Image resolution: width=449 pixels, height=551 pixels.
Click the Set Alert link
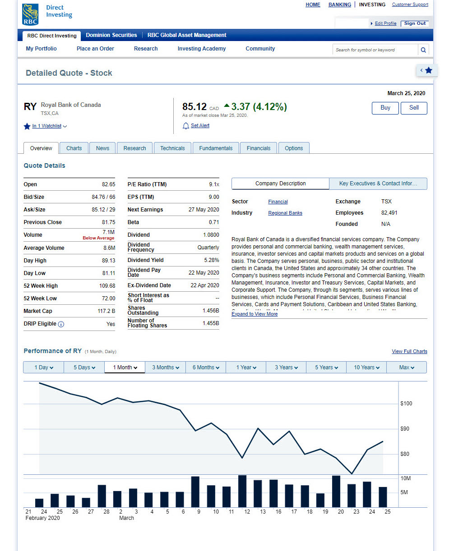tap(200, 126)
